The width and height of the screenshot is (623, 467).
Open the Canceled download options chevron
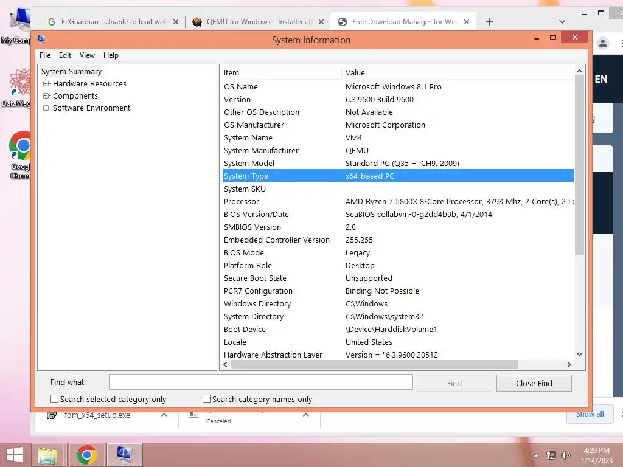click(x=305, y=415)
